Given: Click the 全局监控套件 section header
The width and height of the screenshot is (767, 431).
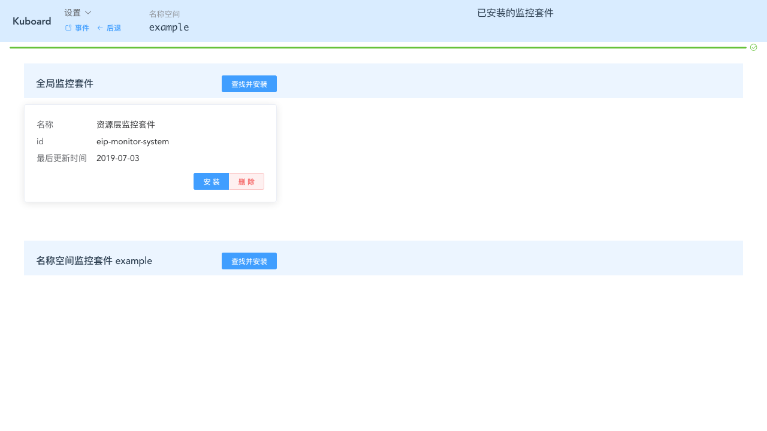Looking at the screenshot, I should [x=65, y=83].
